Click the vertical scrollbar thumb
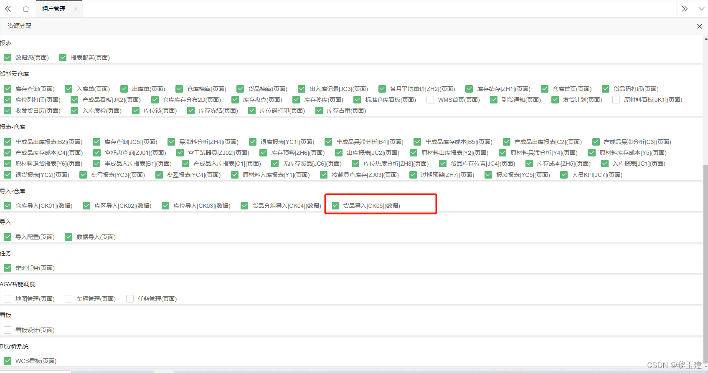 [705, 264]
